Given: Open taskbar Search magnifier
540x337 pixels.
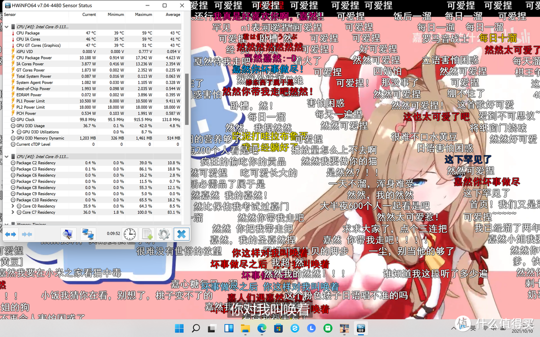Looking at the screenshot, I should pyautogui.click(x=195, y=329).
